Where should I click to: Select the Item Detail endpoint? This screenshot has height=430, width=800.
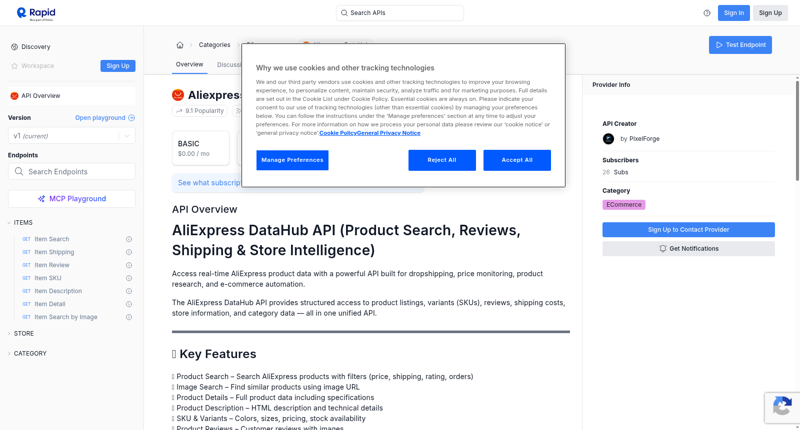(x=50, y=304)
